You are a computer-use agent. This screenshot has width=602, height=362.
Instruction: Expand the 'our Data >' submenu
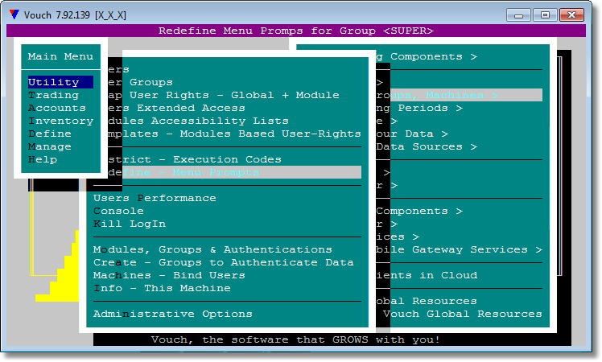coord(412,134)
